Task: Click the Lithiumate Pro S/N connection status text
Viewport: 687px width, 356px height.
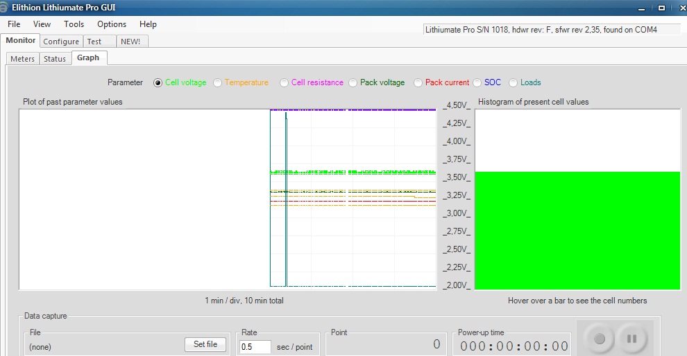Action: [541, 30]
